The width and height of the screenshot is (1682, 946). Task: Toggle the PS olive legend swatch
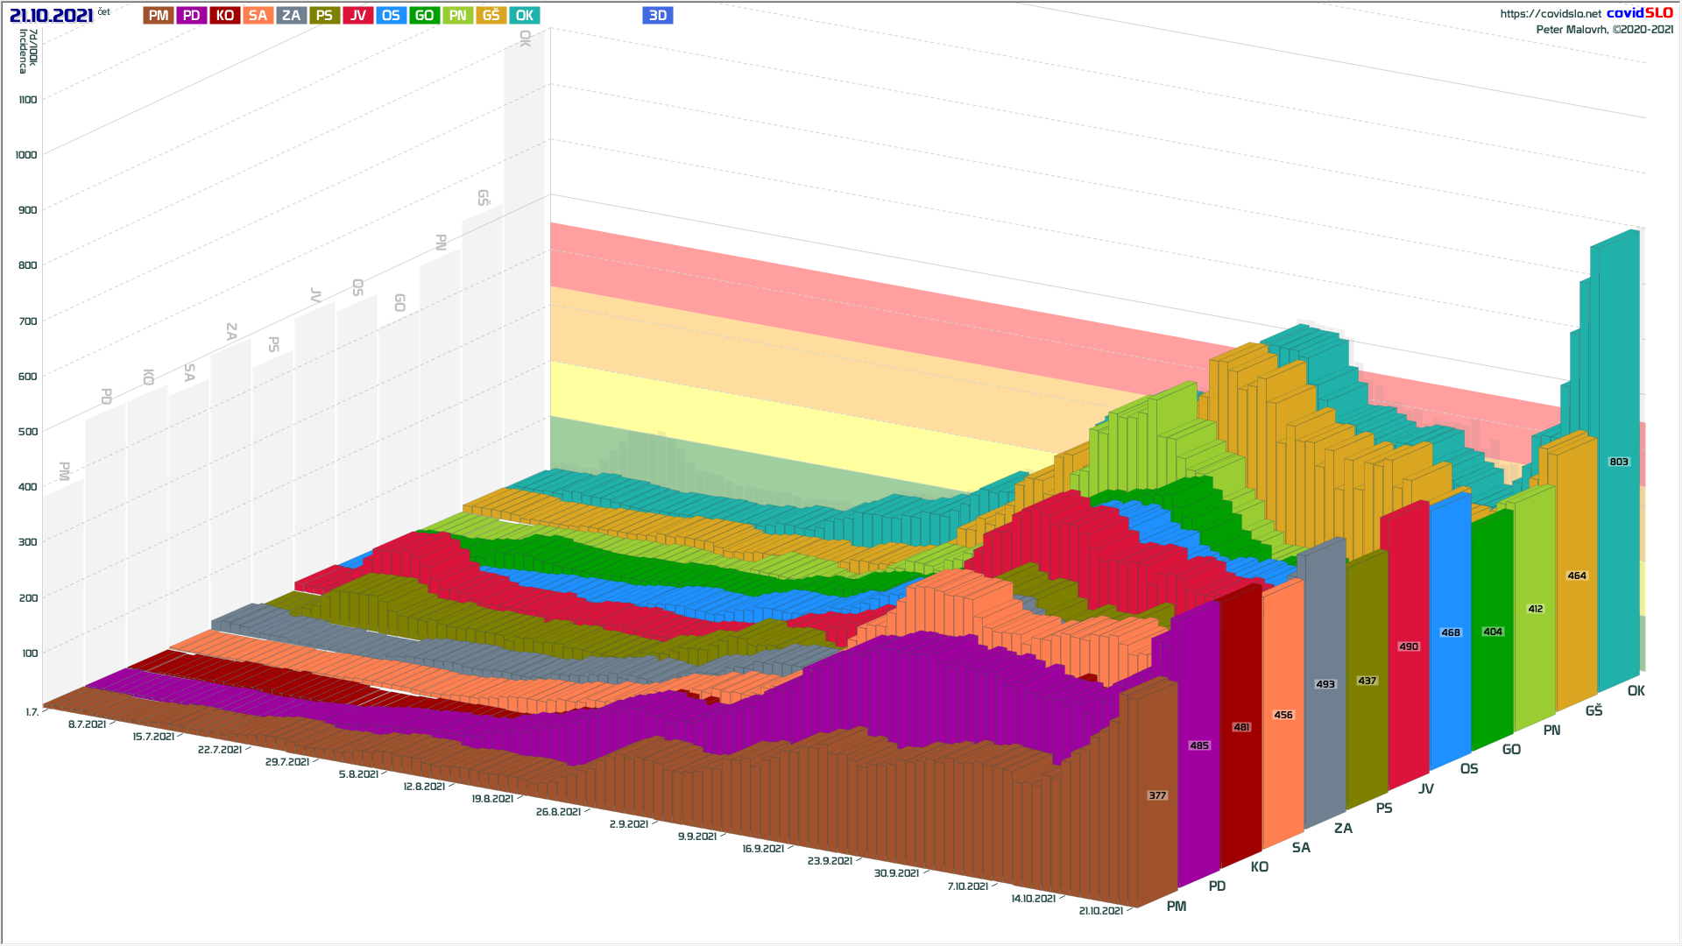pos(324,16)
